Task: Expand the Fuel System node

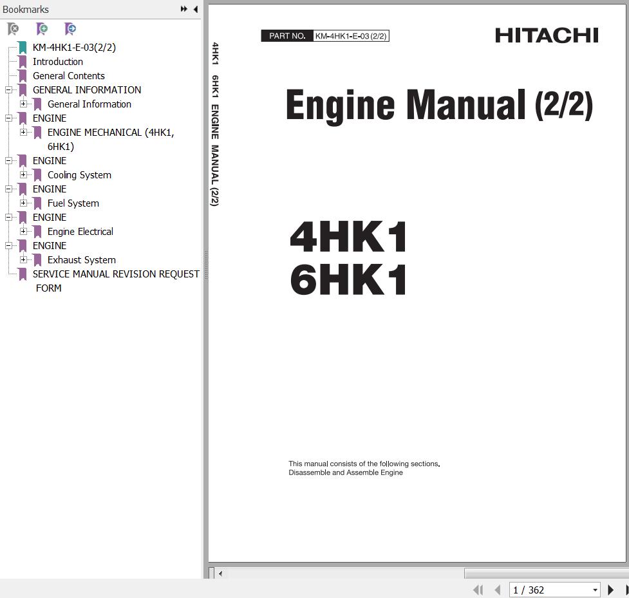Action: pos(23,203)
